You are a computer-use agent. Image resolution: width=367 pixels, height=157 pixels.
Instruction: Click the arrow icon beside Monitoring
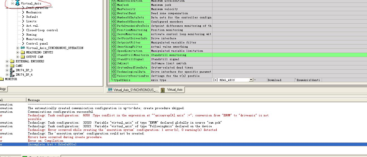23,39
